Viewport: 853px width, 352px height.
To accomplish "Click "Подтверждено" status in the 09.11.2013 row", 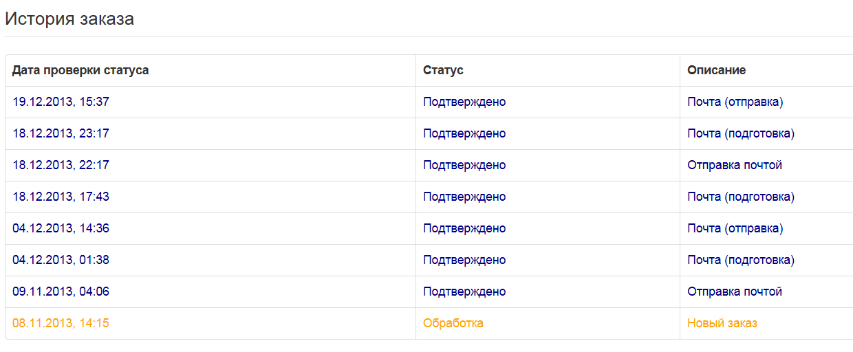I will pyautogui.click(x=464, y=291).
